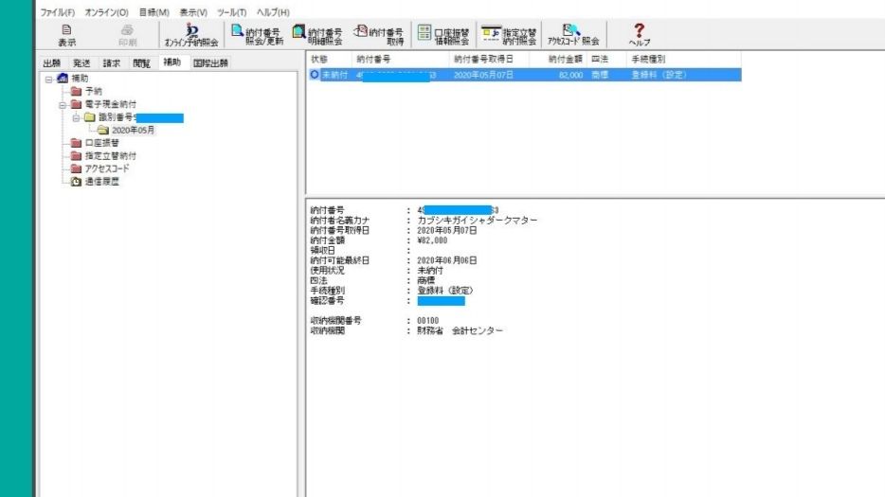The image size is (885, 497).
Task: Collapse the 電子現金納付 folder node
Action: [x=62, y=105]
